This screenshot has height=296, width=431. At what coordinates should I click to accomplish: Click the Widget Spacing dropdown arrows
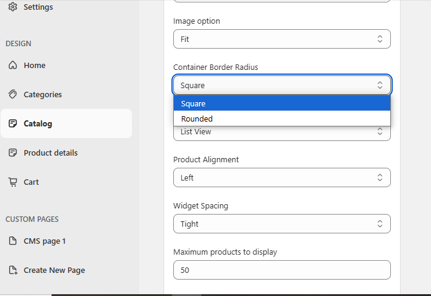click(379, 224)
